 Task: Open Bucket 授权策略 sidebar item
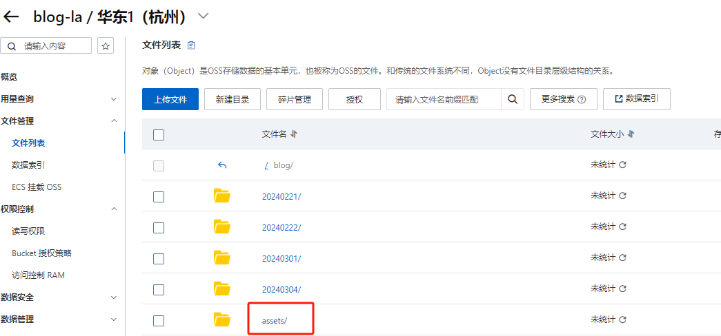tap(42, 253)
